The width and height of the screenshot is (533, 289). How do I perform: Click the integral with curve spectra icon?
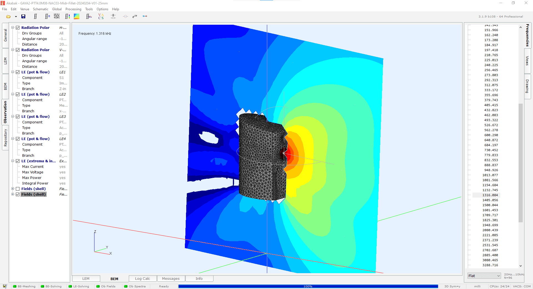click(89, 16)
